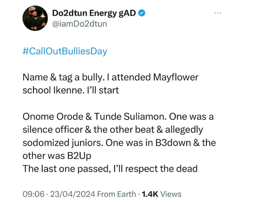Click the line starting Name & tag a bully
This screenshot has width=258, height=203.
pyautogui.click(x=111, y=77)
